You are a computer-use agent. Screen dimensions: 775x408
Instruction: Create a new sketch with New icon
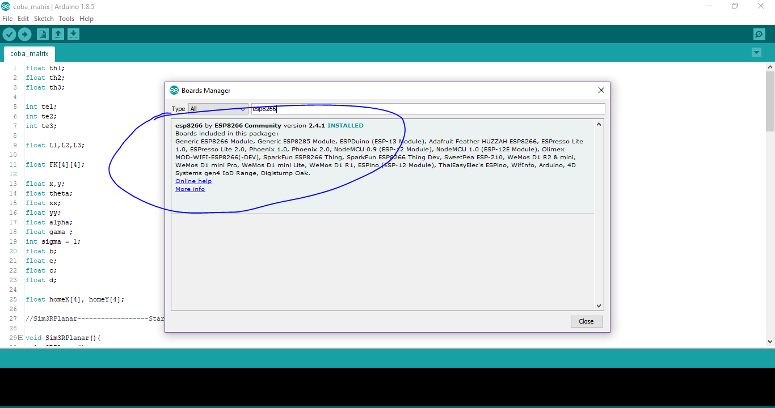pyautogui.click(x=43, y=35)
